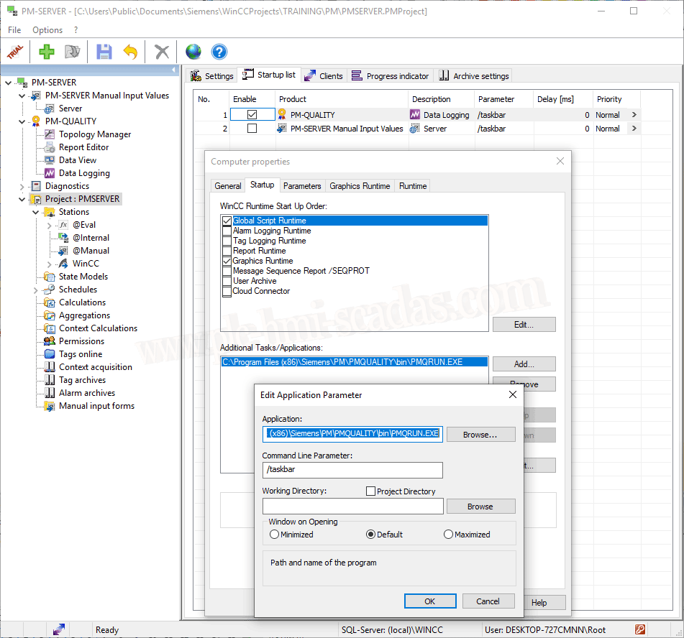684x638 pixels.
Task: Open the globe language icon
Action: 193,52
